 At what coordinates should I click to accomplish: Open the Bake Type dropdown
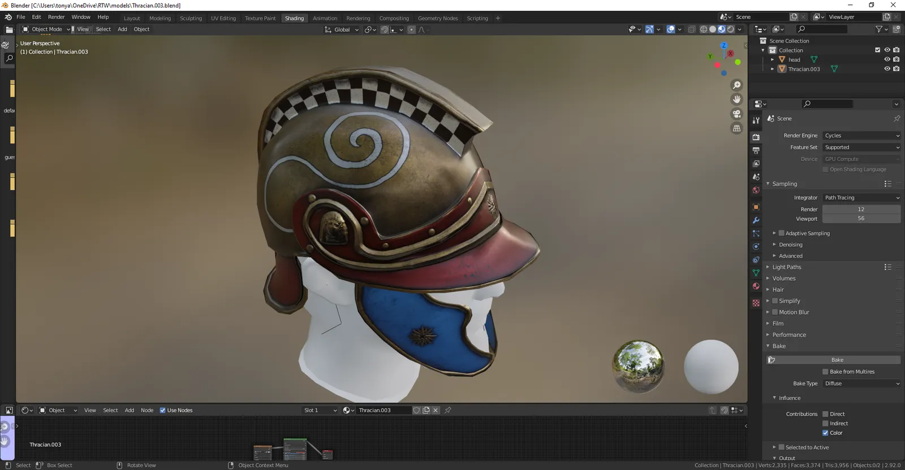pos(861,384)
